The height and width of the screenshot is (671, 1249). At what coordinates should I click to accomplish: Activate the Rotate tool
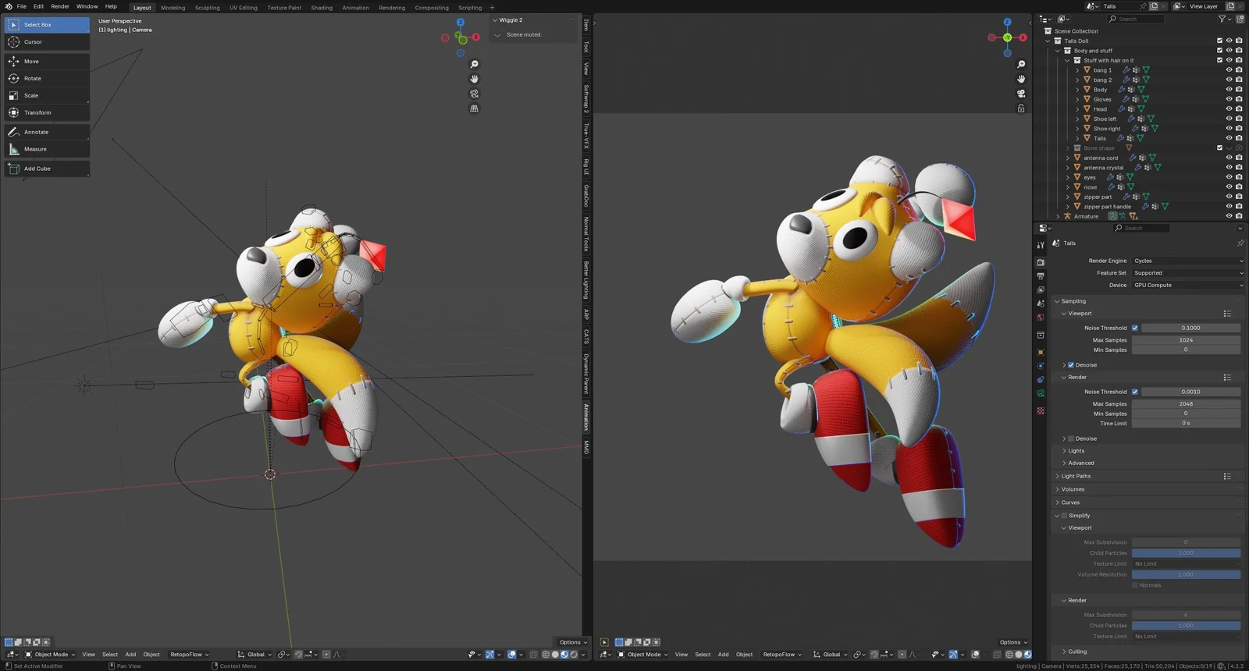[x=47, y=79]
